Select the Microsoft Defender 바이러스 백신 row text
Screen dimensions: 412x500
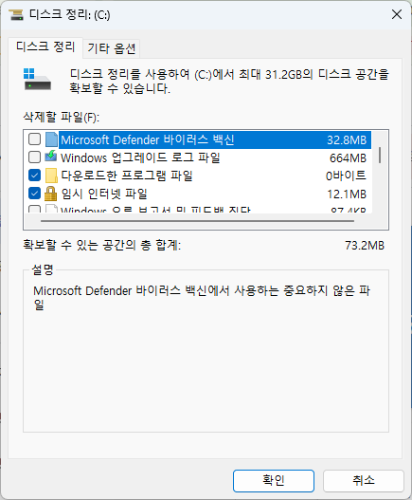tap(148, 140)
